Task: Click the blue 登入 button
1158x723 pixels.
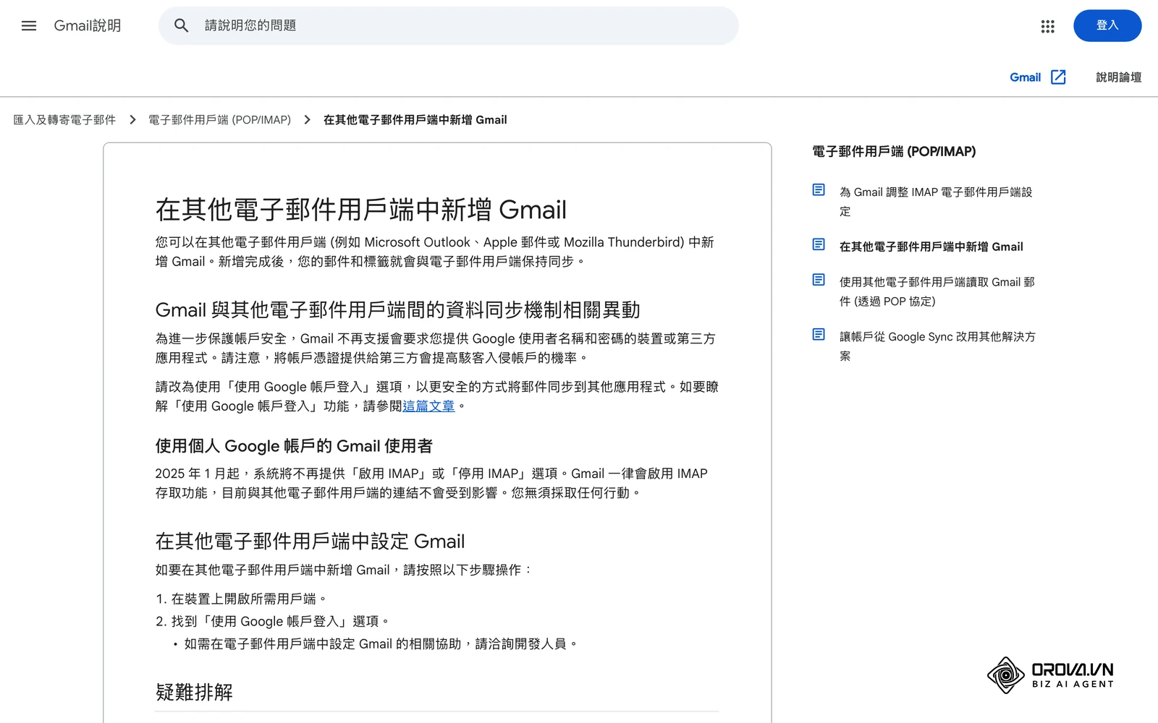Action: point(1107,26)
